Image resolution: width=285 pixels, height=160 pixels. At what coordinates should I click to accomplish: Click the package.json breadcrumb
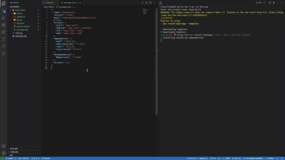coord(65,7)
